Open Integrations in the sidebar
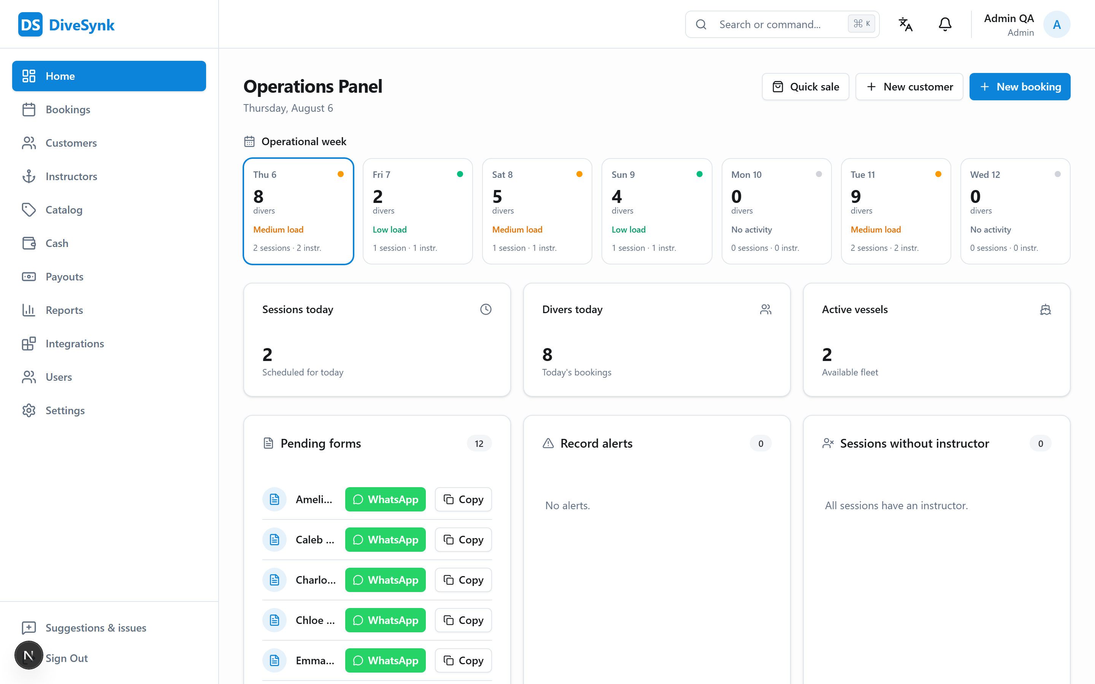 click(109, 344)
